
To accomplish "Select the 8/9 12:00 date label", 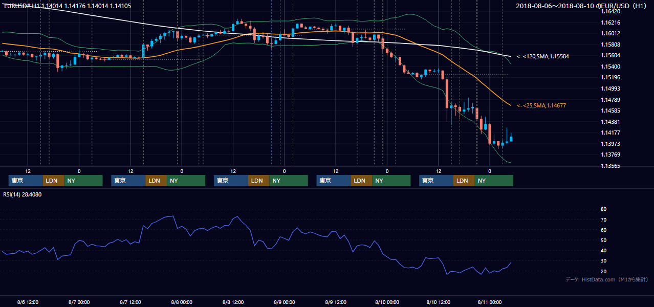I will pos(335,302).
